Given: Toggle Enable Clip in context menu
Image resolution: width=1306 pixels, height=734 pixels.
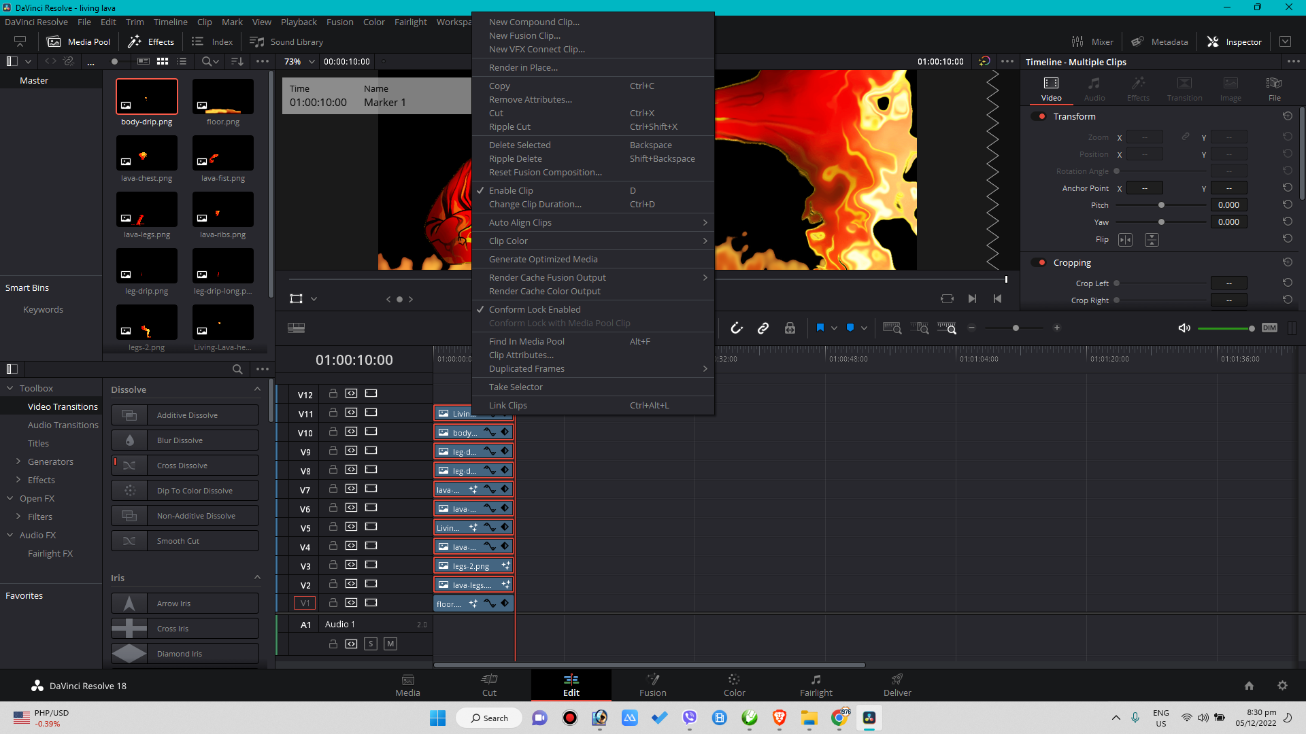Looking at the screenshot, I should (593, 190).
